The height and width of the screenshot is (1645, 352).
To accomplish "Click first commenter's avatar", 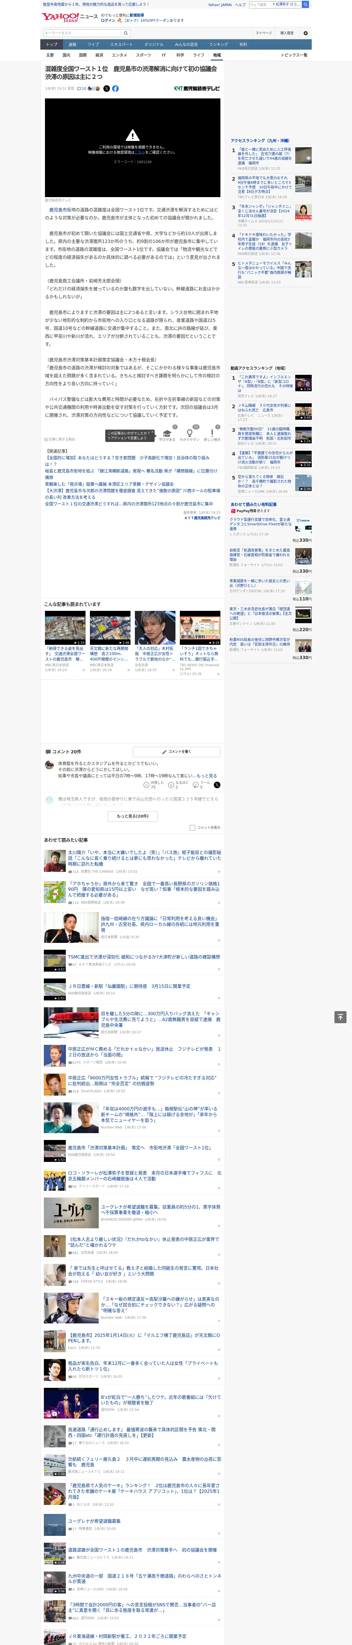I will point(49,765).
